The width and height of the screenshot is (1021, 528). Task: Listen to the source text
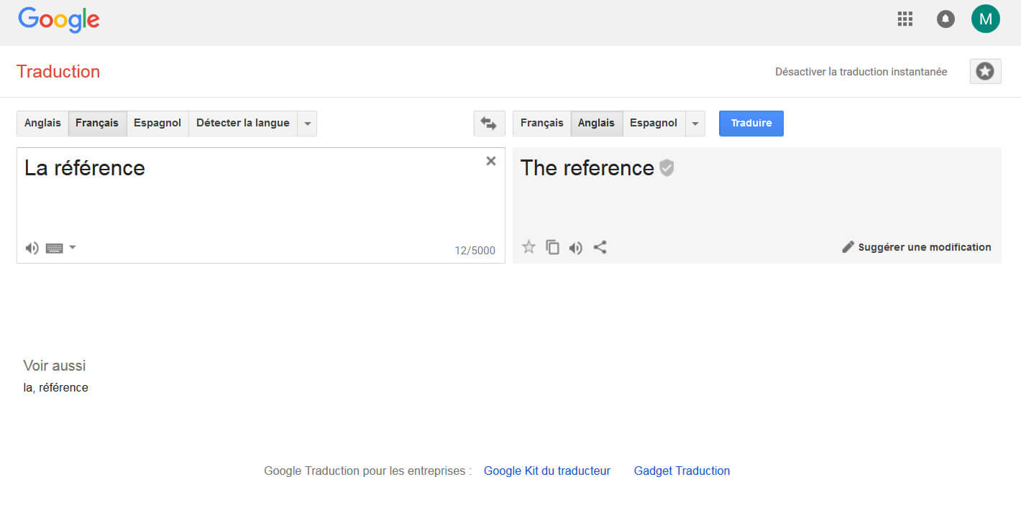point(32,248)
